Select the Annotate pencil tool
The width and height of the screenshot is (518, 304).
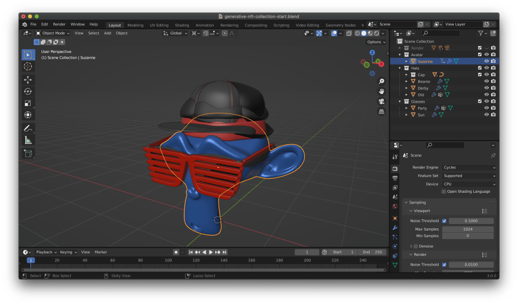pyautogui.click(x=28, y=129)
